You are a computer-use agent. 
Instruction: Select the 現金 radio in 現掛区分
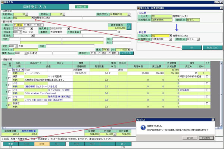(100, 53)
